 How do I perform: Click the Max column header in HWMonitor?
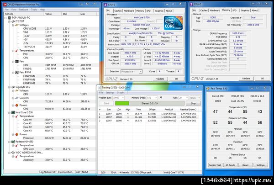pyautogui.click(x=88, y=14)
